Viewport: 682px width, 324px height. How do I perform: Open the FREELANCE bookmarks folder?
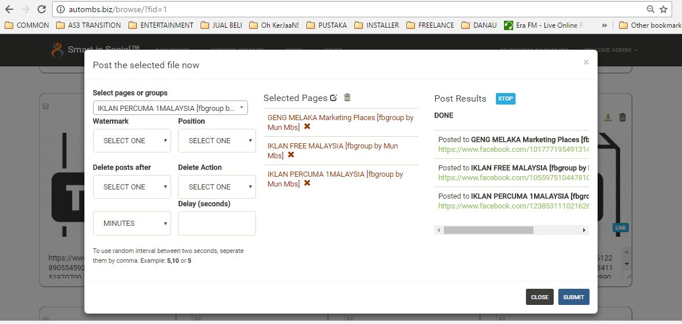click(x=430, y=25)
